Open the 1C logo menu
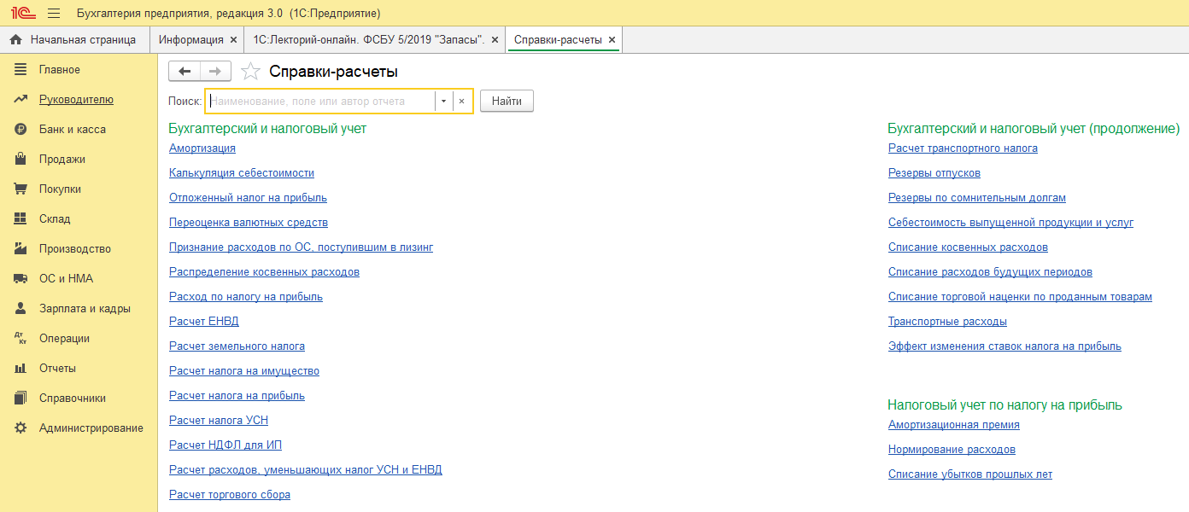The height and width of the screenshot is (512, 1189). point(22,14)
